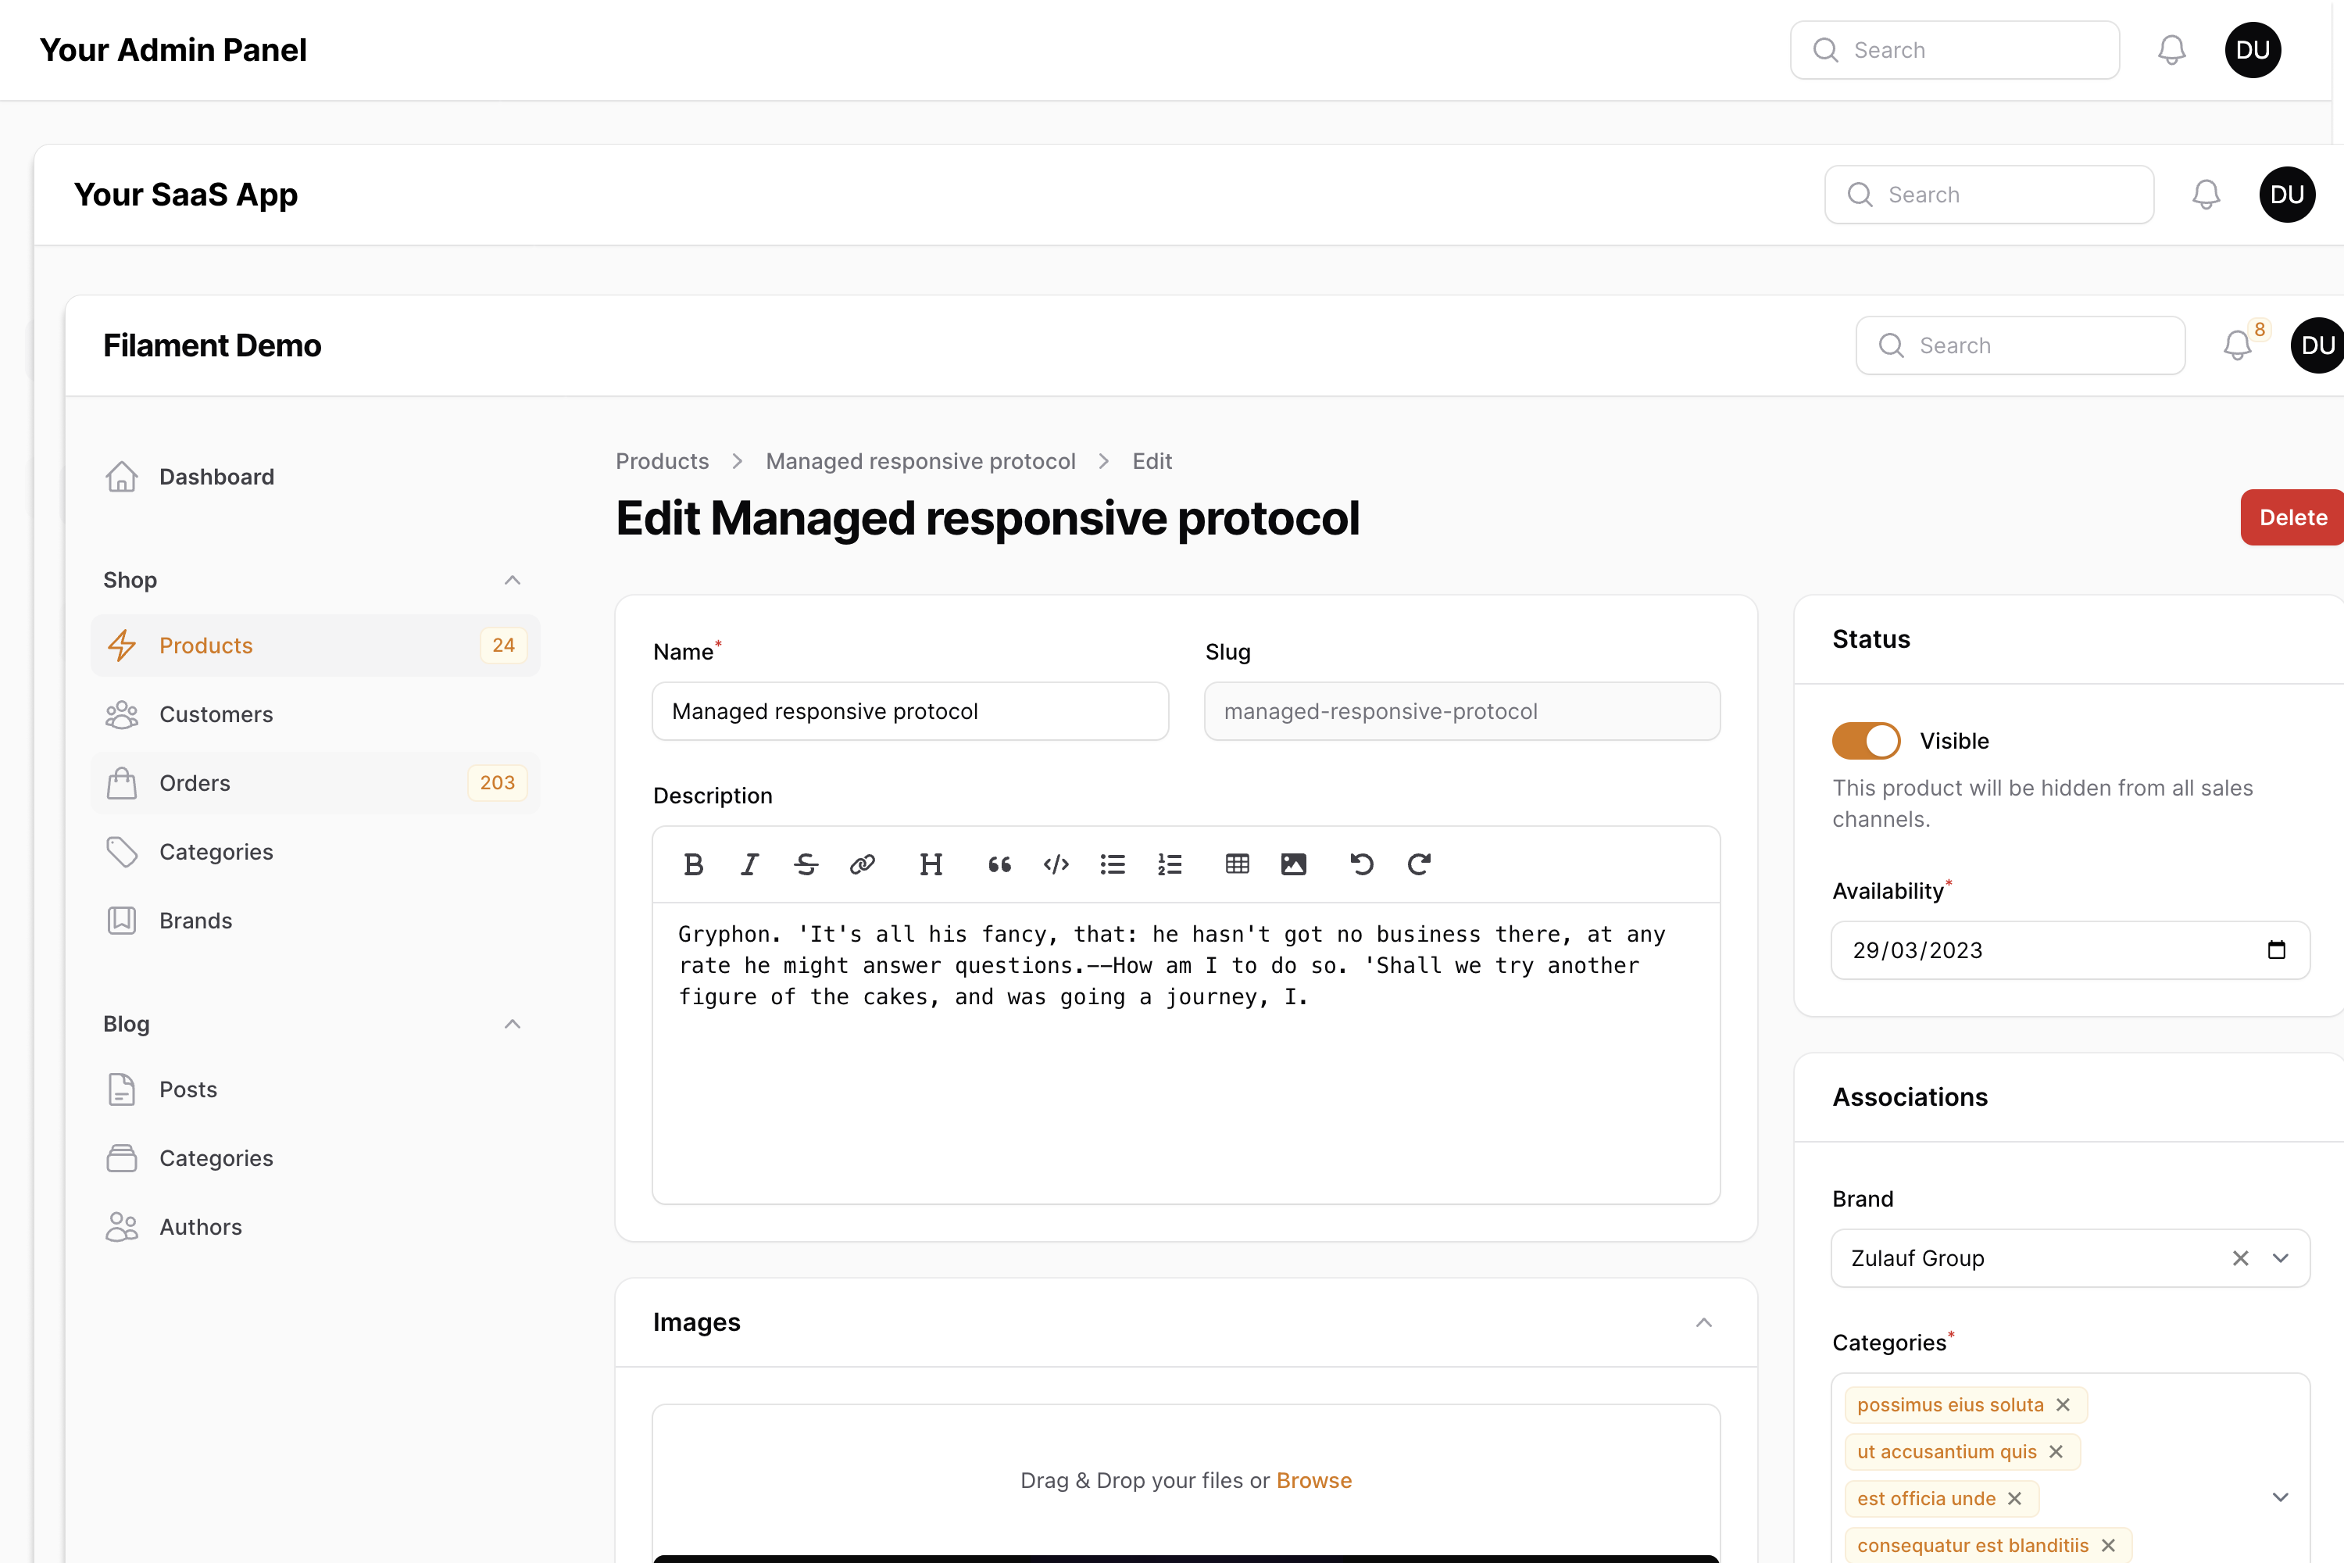This screenshot has width=2344, height=1563.
Task: Click the Browse link for file upload
Action: 1313,1480
